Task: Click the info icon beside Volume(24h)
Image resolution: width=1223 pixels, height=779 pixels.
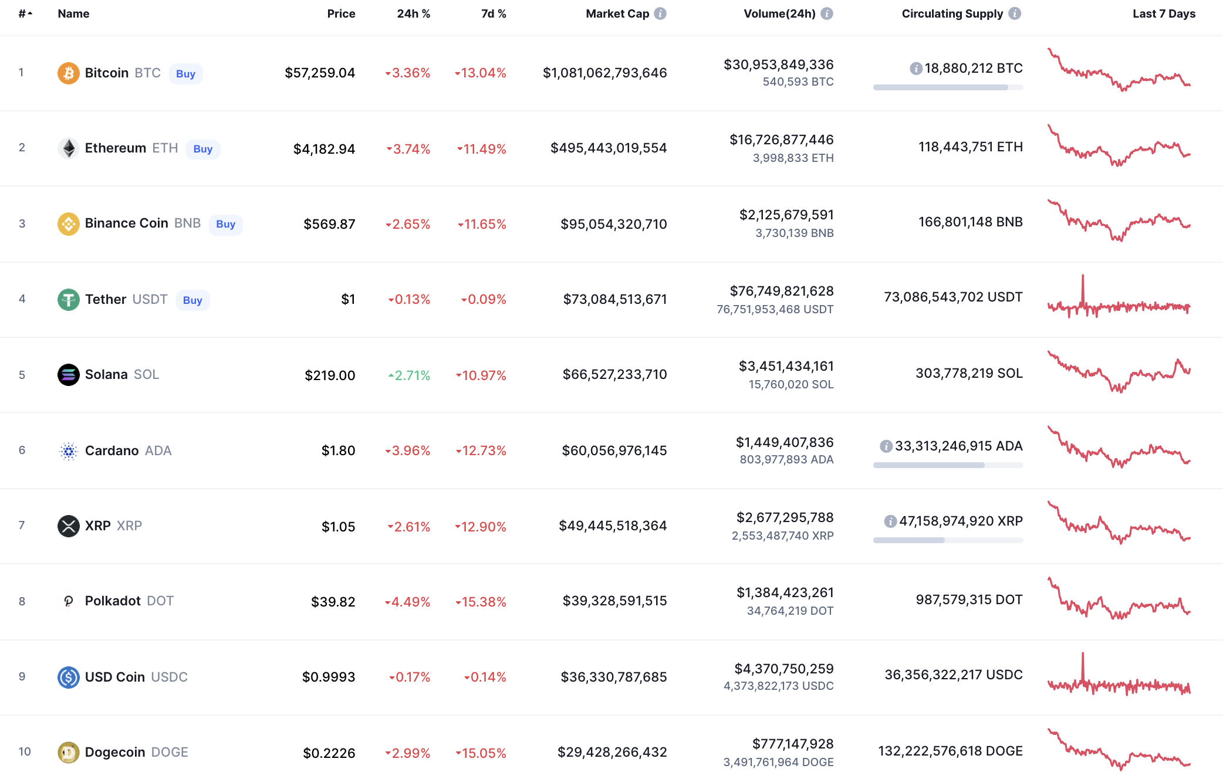Action: (x=827, y=13)
